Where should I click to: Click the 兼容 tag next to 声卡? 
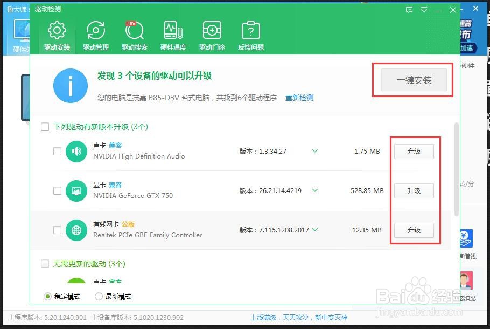(115, 145)
